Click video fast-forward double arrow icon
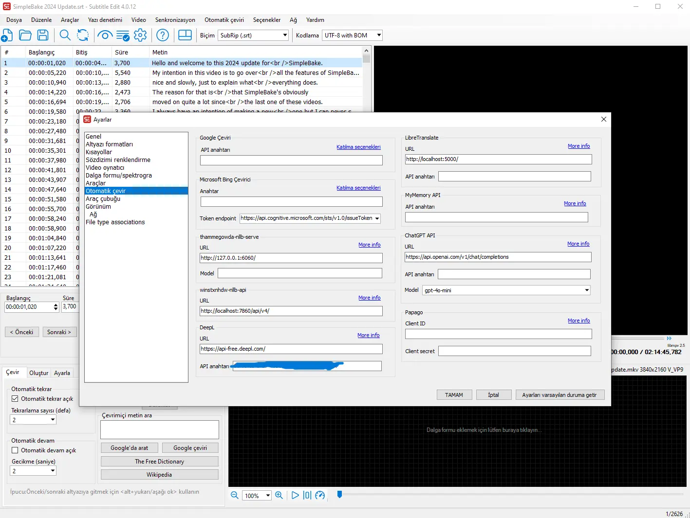Viewport: 690px width, 518px height. pos(669,338)
